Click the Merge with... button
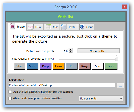 tap(99, 51)
